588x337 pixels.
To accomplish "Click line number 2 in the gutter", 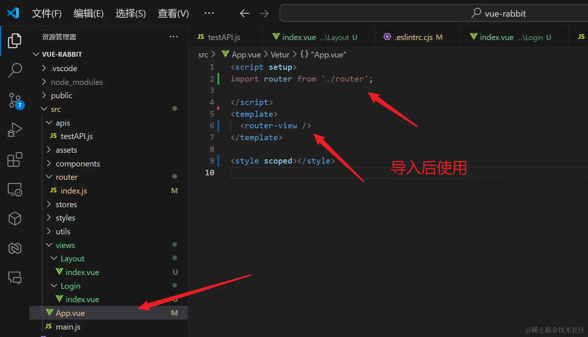I will [x=212, y=79].
